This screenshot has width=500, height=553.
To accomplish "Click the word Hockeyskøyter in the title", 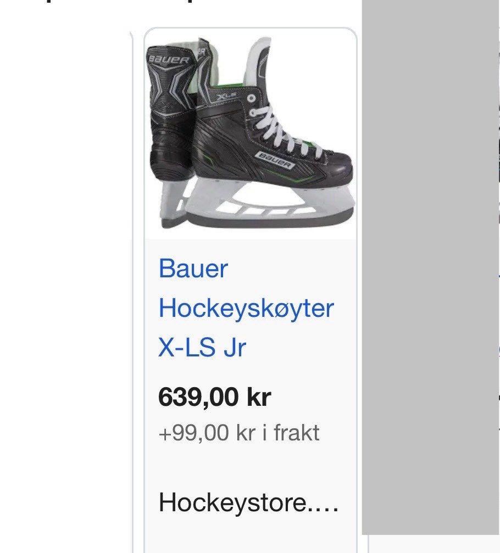I will (x=246, y=308).
